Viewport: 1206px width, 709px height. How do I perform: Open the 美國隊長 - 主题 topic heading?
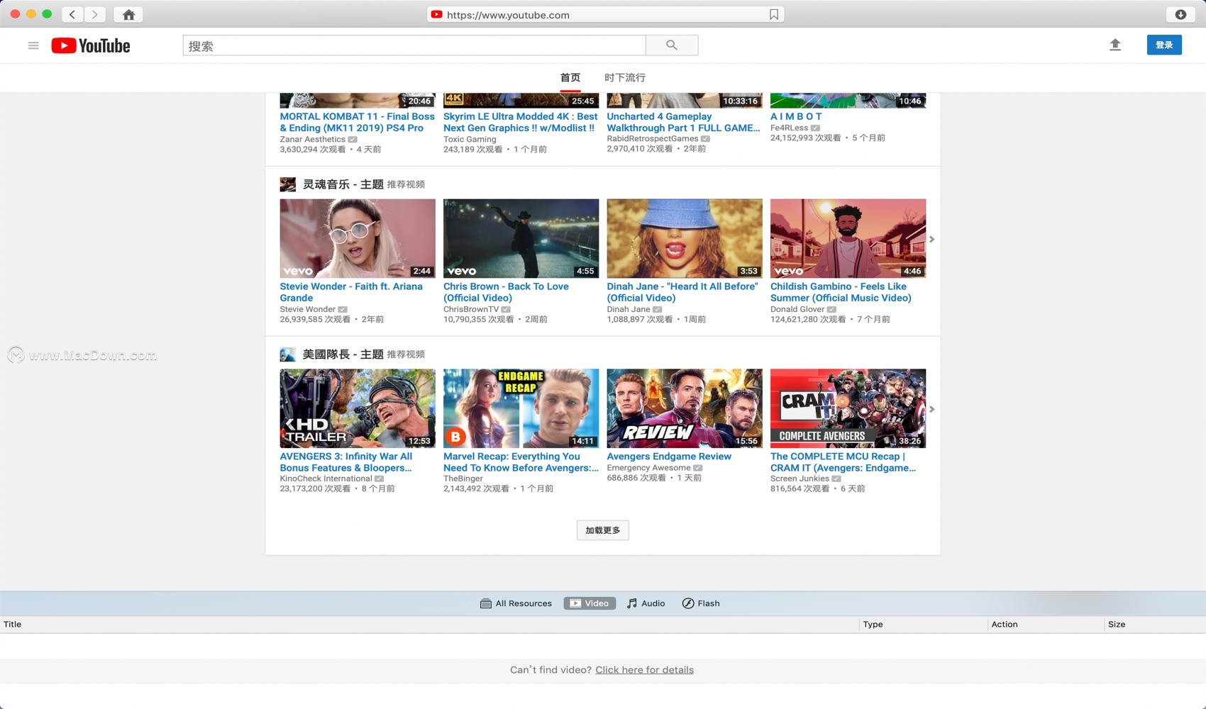[343, 354]
